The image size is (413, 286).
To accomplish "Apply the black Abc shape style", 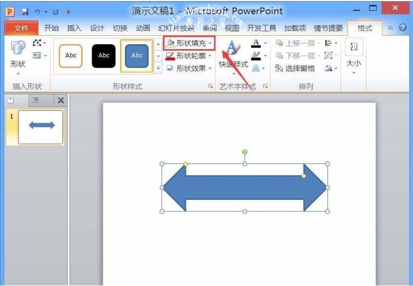I will pos(104,56).
